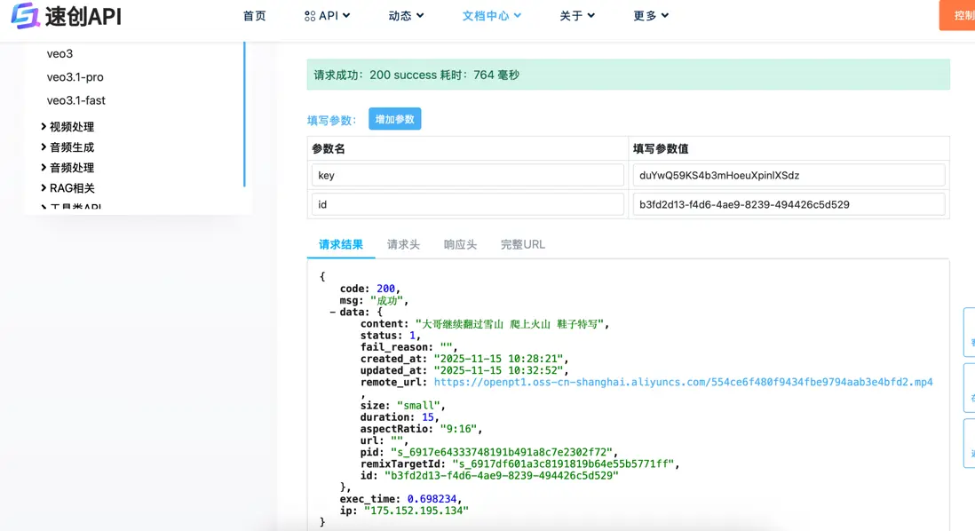975x531 pixels.
Task: Expand the 关于 menu
Action: (x=577, y=16)
